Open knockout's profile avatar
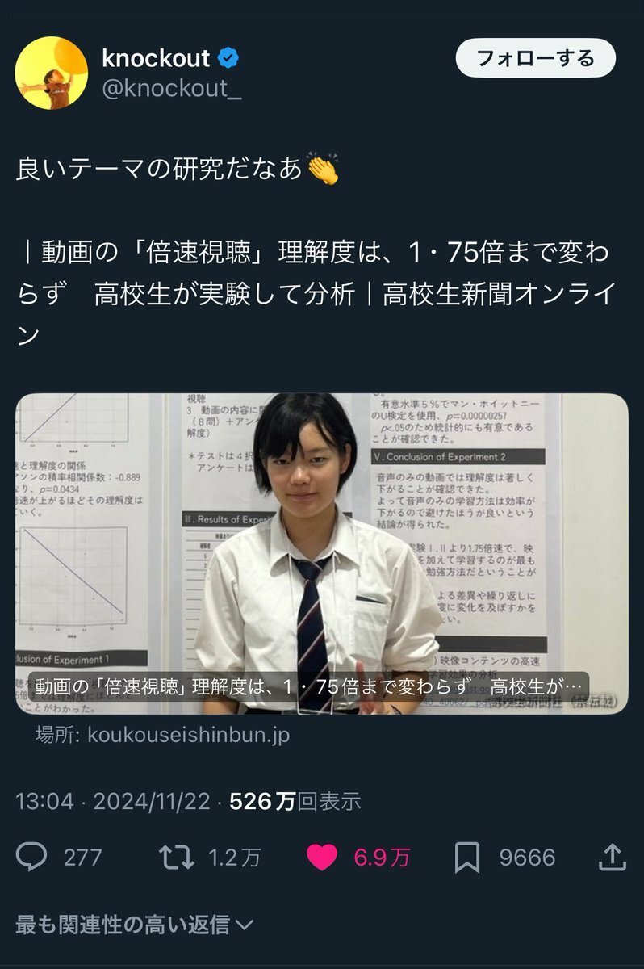Screen dimensions: 644x969 [x=52, y=73]
